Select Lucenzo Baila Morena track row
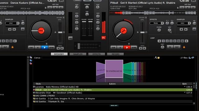The height and width of the screenshot is (111, 199). (113, 87)
